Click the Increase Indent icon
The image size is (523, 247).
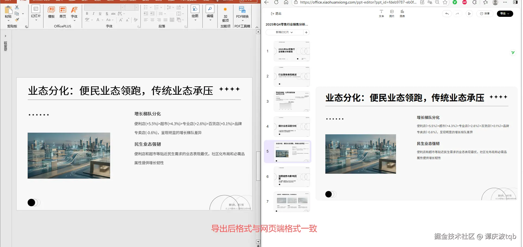pyautogui.click(x=152, y=14)
